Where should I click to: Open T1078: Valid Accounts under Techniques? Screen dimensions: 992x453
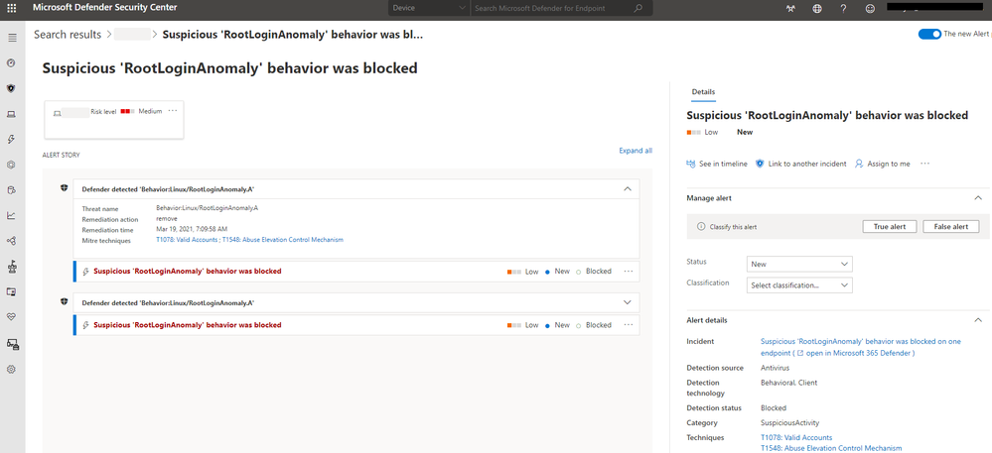tap(795, 437)
